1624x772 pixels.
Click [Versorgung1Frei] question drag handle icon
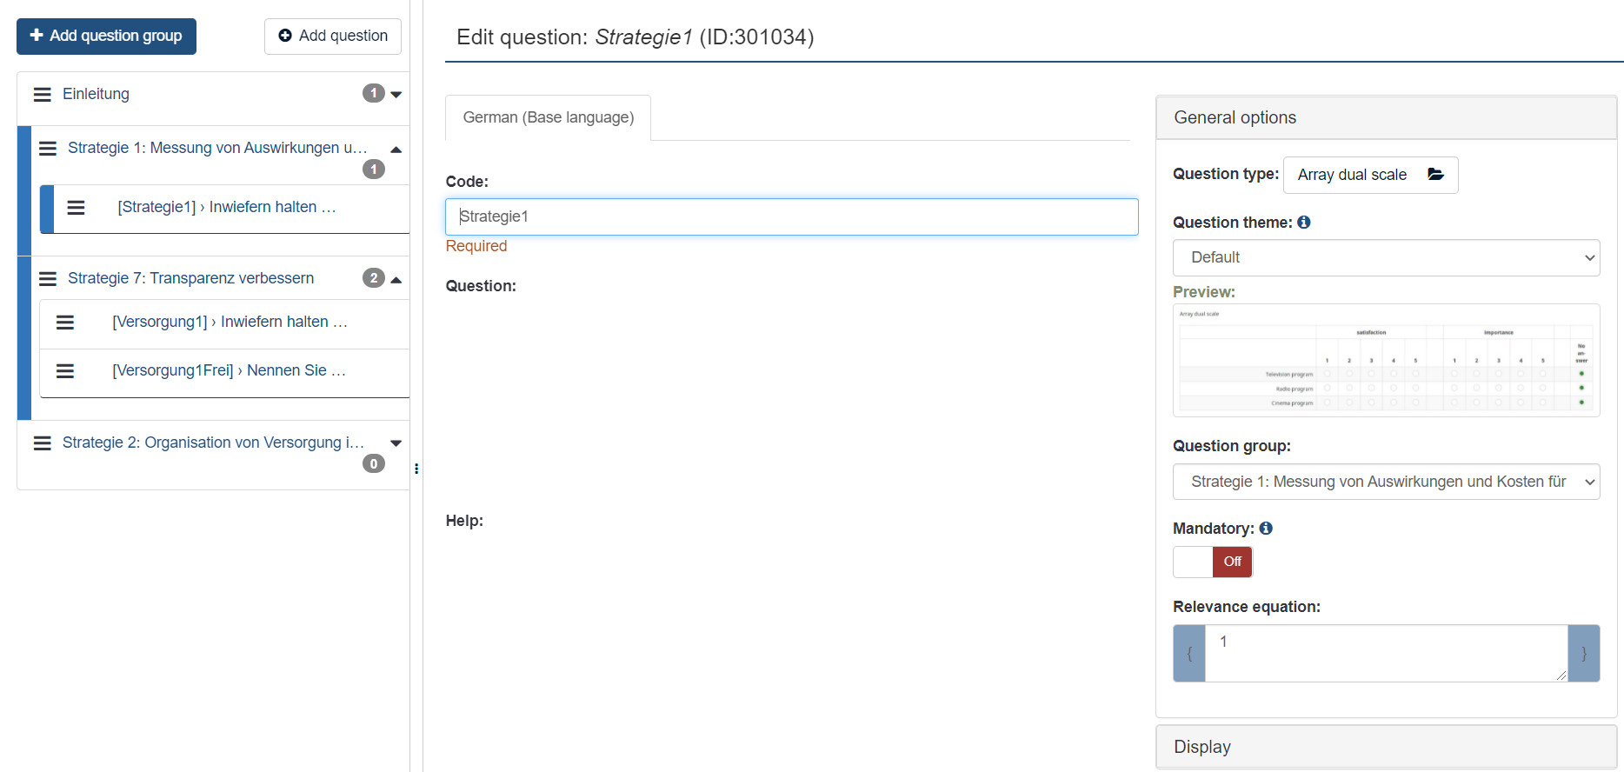[65, 371]
